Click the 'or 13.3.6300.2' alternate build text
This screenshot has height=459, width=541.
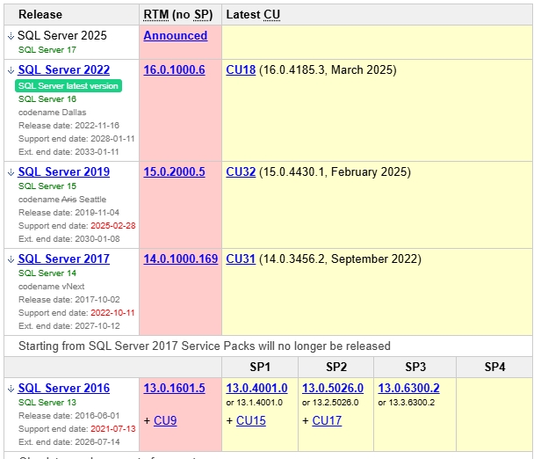pyautogui.click(x=407, y=403)
